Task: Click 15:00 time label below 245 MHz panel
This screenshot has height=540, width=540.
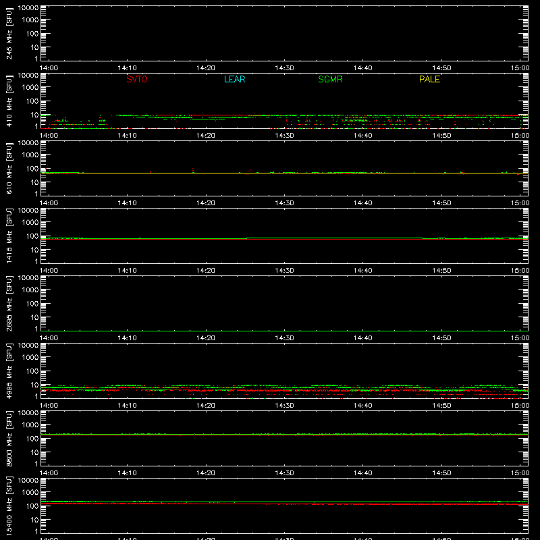Action: tap(520, 68)
